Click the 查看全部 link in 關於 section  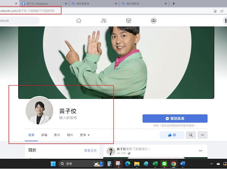point(90,150)
